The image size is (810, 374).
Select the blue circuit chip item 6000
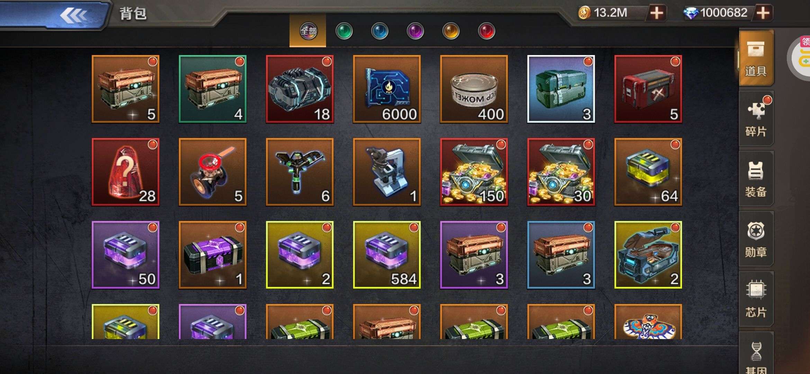tap(387, 89)
